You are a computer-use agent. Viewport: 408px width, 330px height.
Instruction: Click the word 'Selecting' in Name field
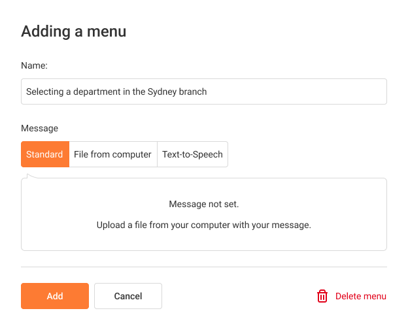point(44,91)
